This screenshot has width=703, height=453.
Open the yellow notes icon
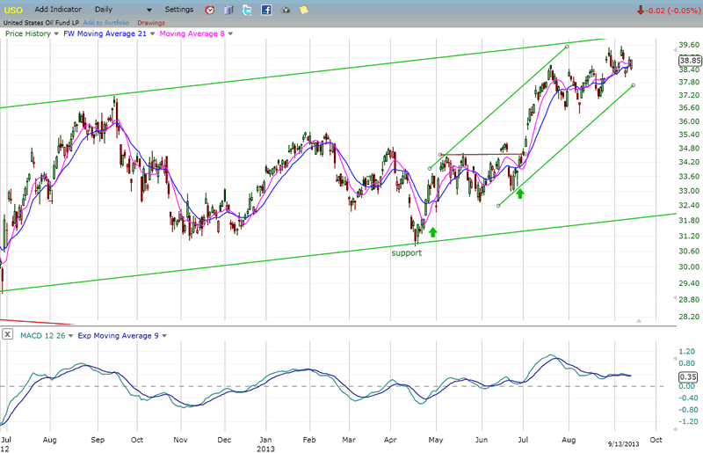303,10
